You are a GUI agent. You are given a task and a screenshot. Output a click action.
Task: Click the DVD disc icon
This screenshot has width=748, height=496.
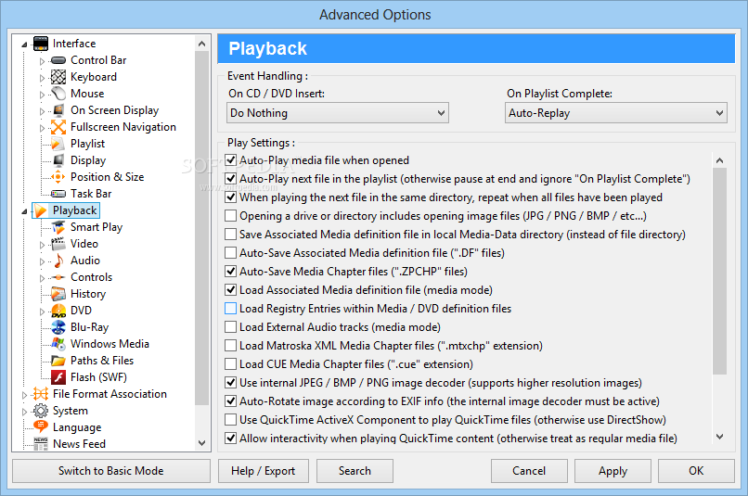(58, 311)
